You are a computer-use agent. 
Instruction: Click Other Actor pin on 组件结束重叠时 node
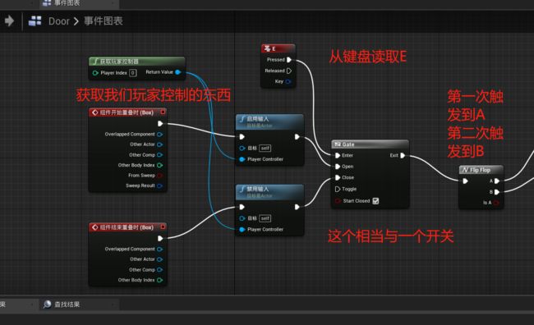(159, 259)
